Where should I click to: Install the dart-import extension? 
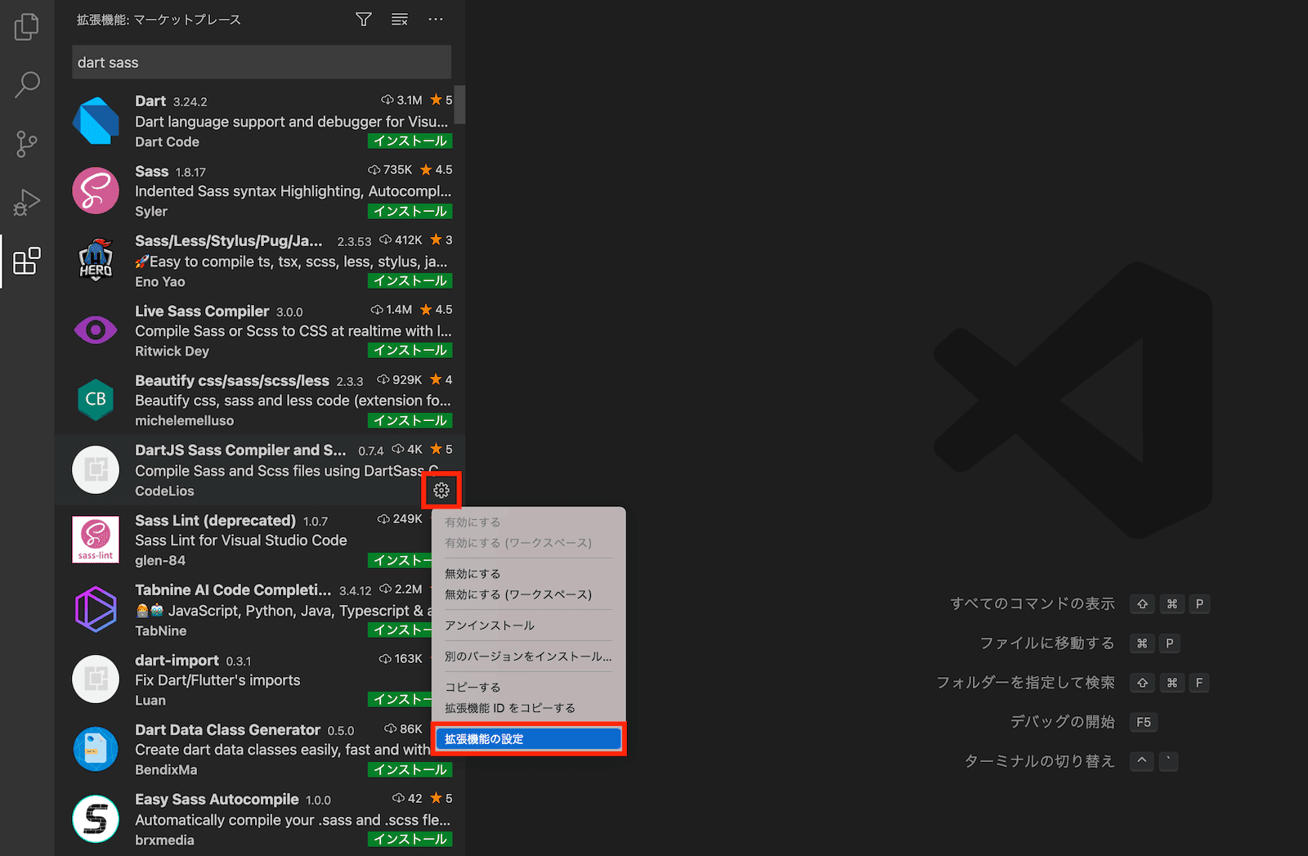[x=400, y=699]
